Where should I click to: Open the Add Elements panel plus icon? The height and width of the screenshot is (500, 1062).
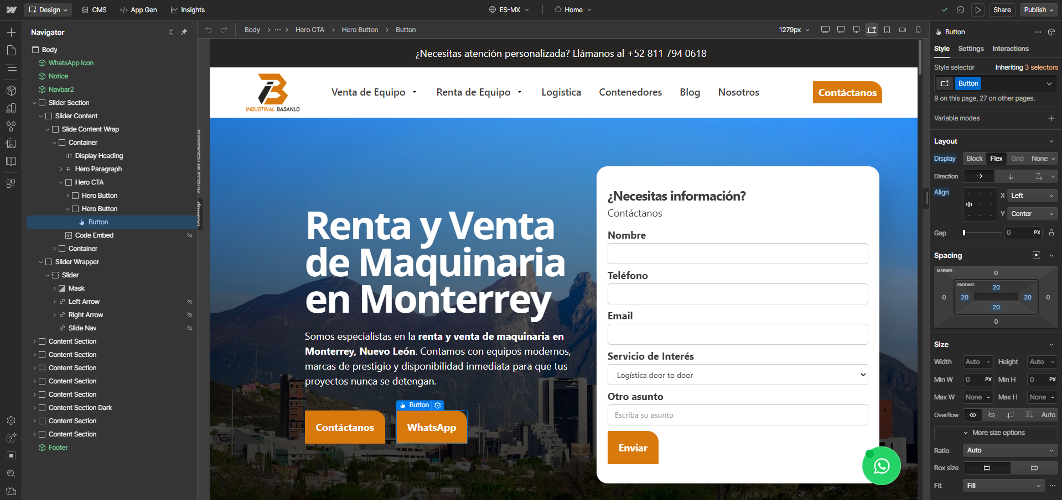pyautogui.click(x=11, y=33)
